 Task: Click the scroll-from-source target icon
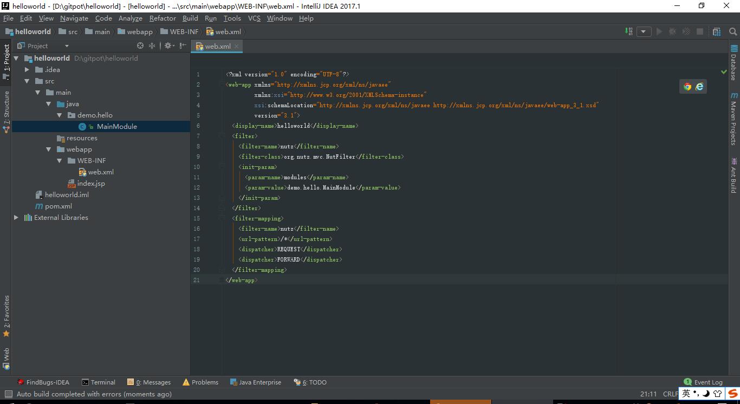pos(140,46)
